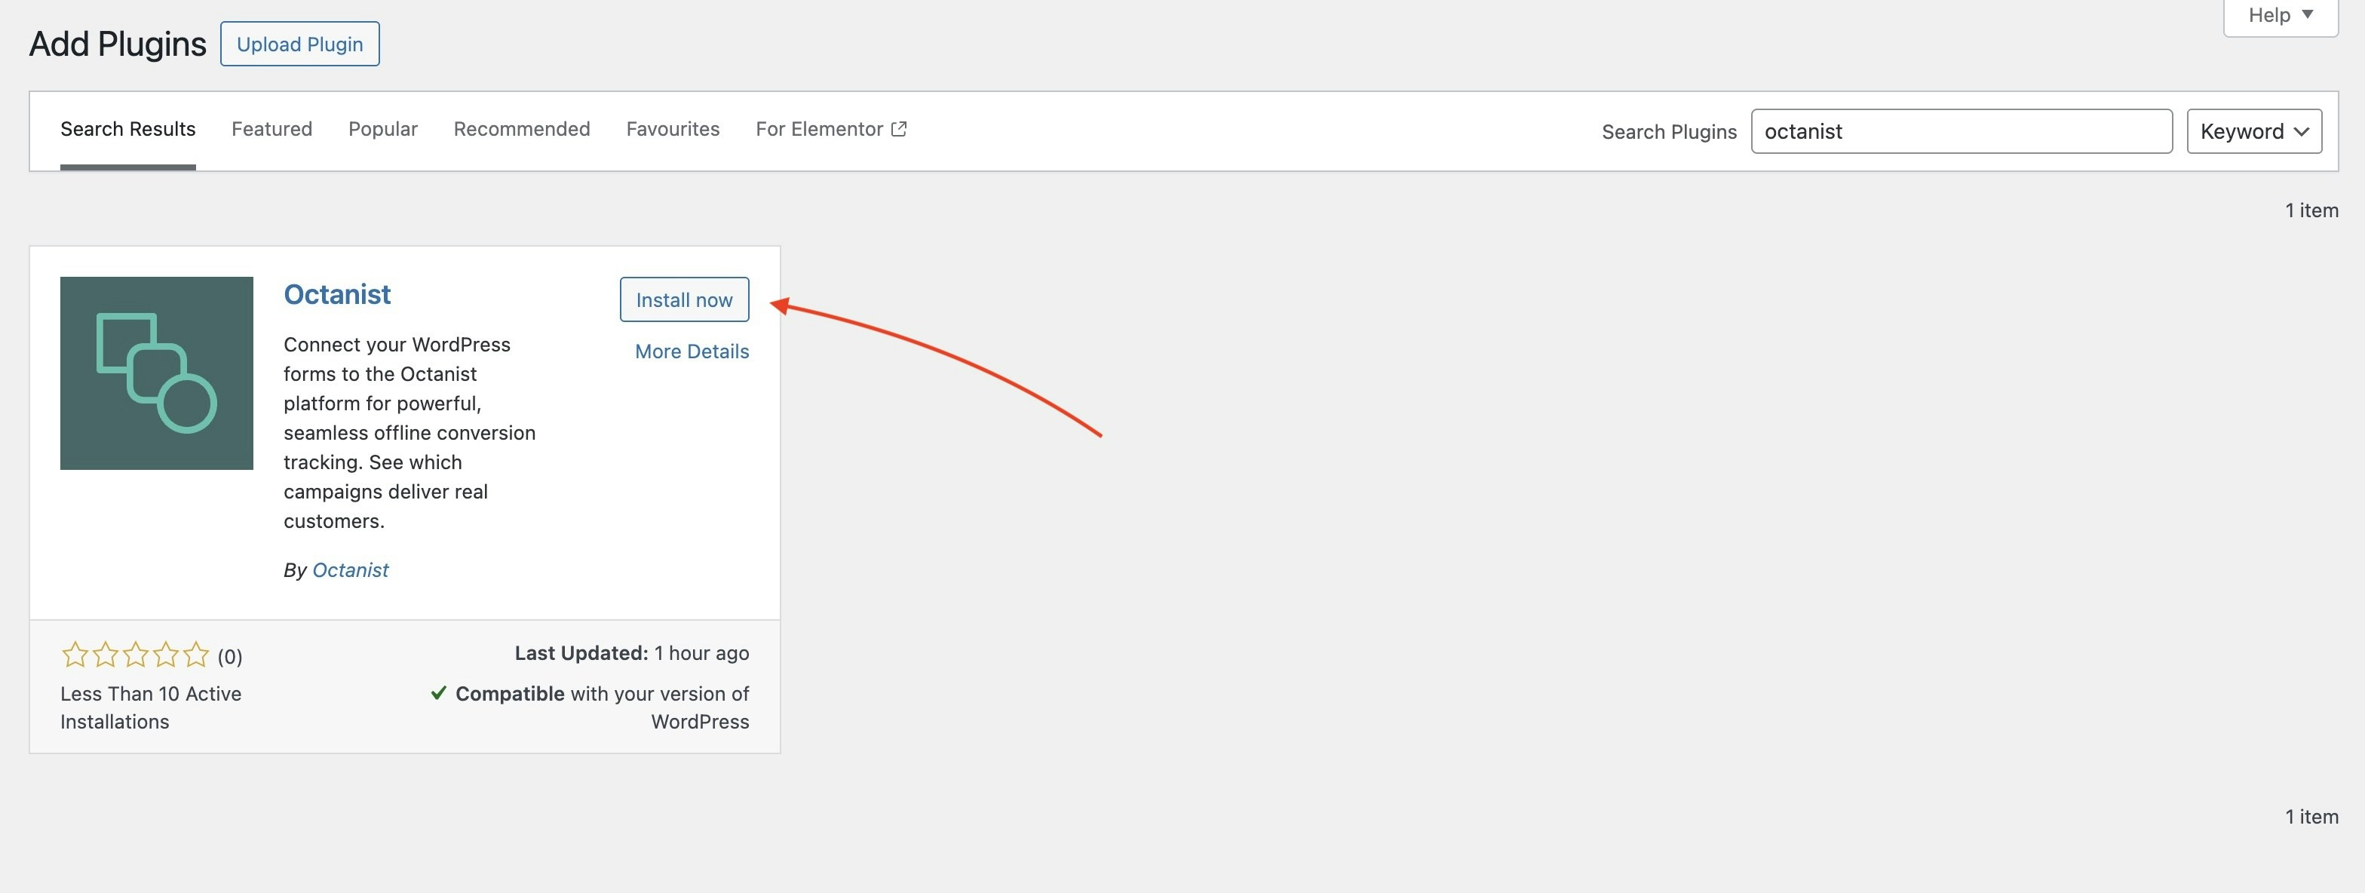
Task: View the Favourites tab
Action: [673, 128]
